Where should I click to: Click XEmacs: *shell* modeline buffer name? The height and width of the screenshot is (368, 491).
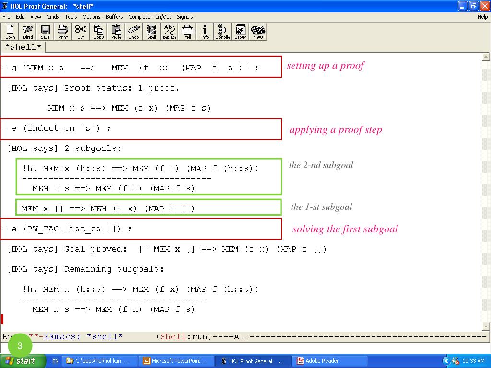[x=83, y=337]
